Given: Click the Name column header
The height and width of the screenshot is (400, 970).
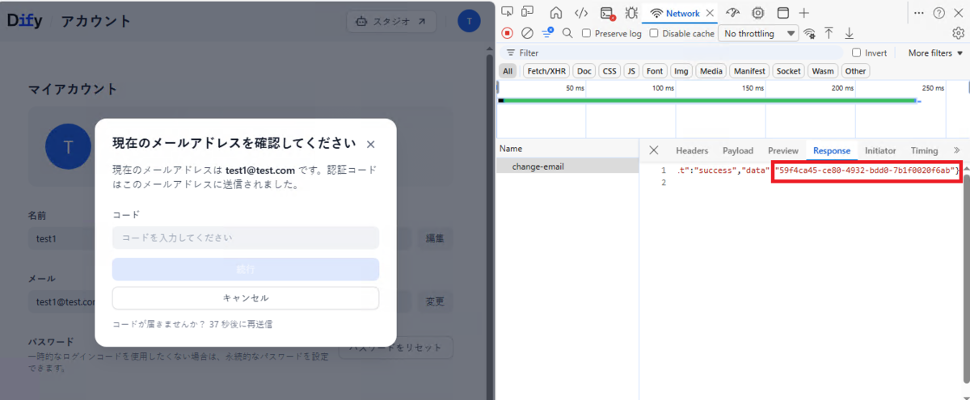Looking at the screenshot, I should click(567, 149).
